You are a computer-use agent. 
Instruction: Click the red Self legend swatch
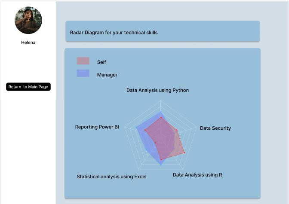tap(83, 61)
